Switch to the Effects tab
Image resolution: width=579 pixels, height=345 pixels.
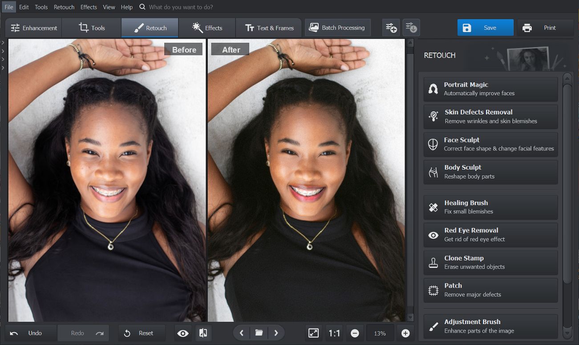207,28
